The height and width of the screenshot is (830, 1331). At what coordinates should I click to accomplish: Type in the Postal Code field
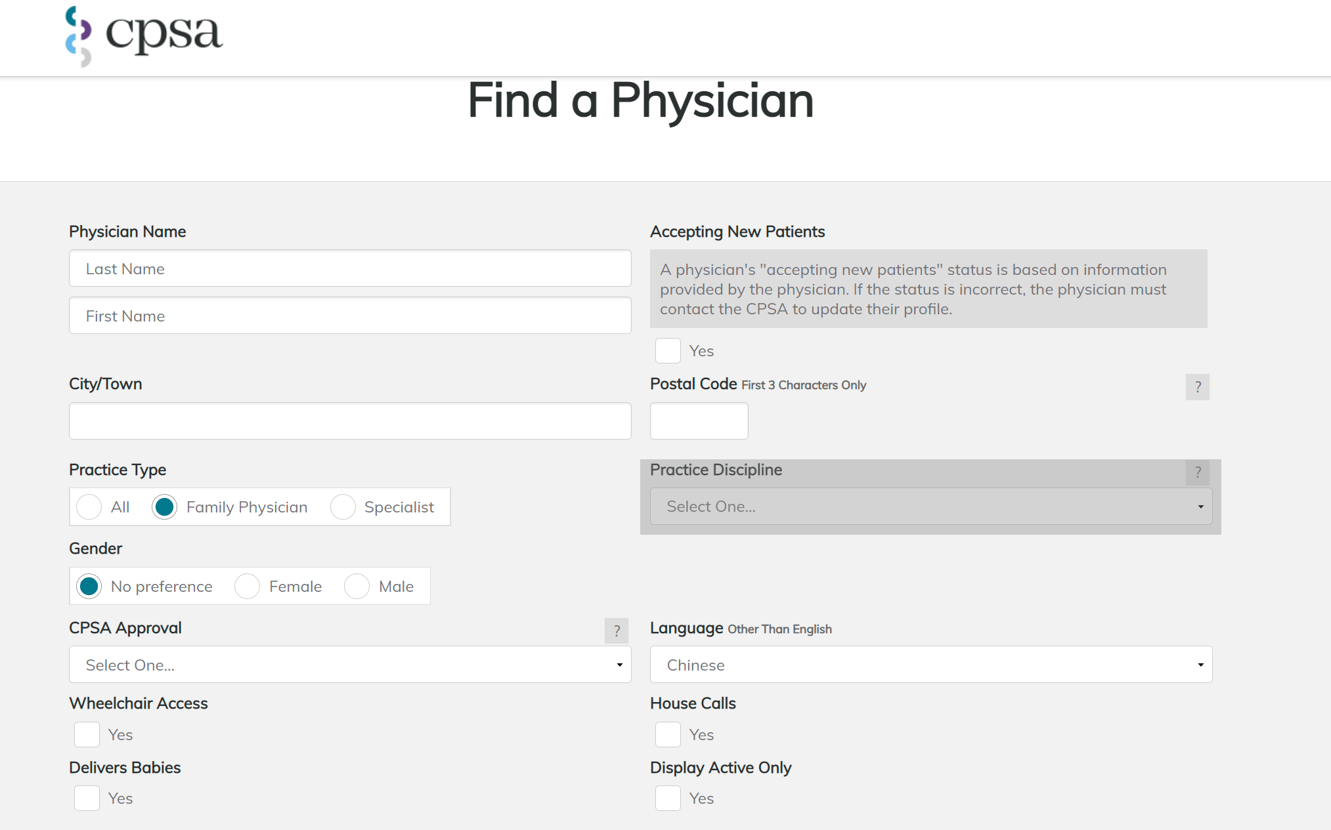click(699, 420)
